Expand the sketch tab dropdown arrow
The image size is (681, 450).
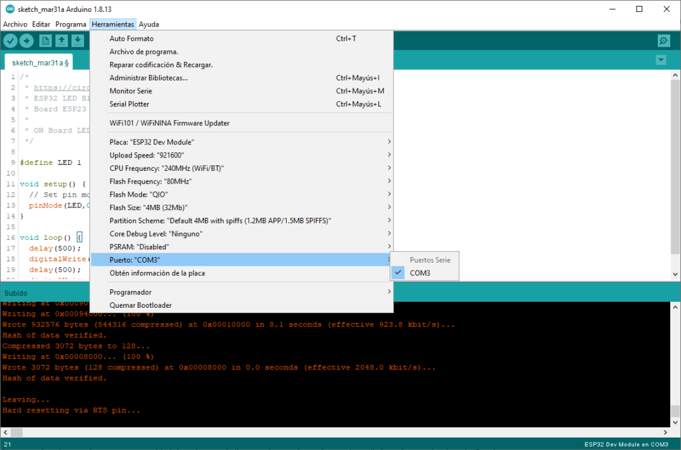[661, 60]
